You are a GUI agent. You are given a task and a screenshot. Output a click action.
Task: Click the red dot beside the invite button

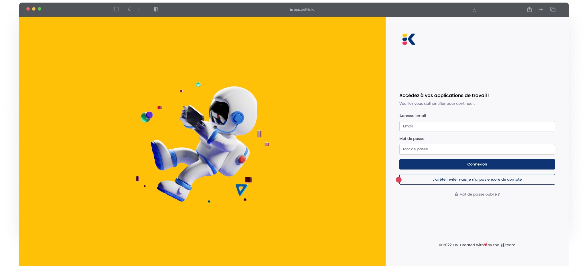[x=398, y=180]
